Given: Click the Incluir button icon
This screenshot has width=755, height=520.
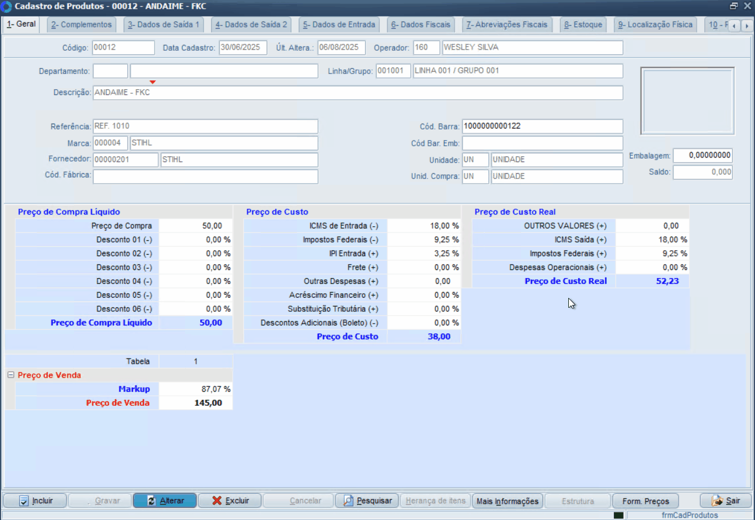Looking at the screenshot, I should tap(24, 501).
